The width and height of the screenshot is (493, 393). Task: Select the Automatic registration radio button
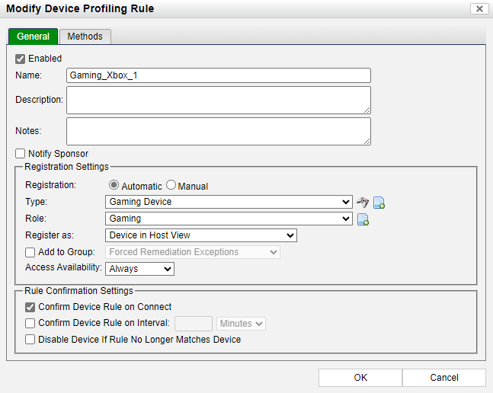(114, 185)
